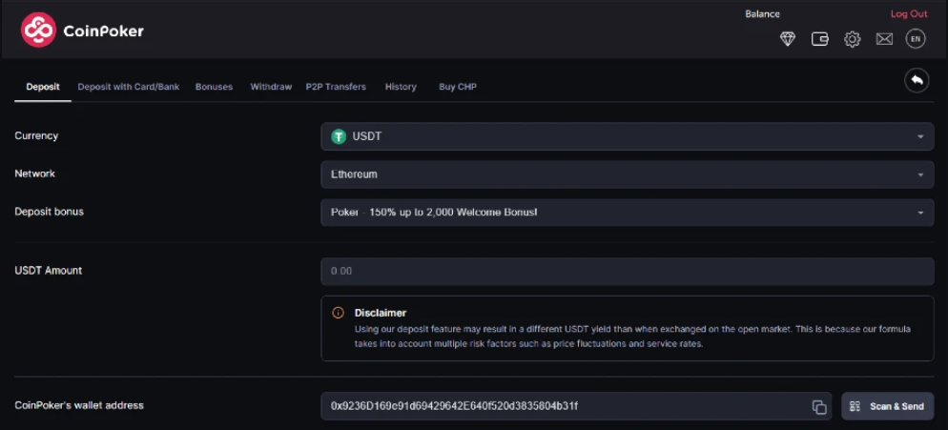Copy the wallet address
The image size is (948, 430).
[819, 407]
